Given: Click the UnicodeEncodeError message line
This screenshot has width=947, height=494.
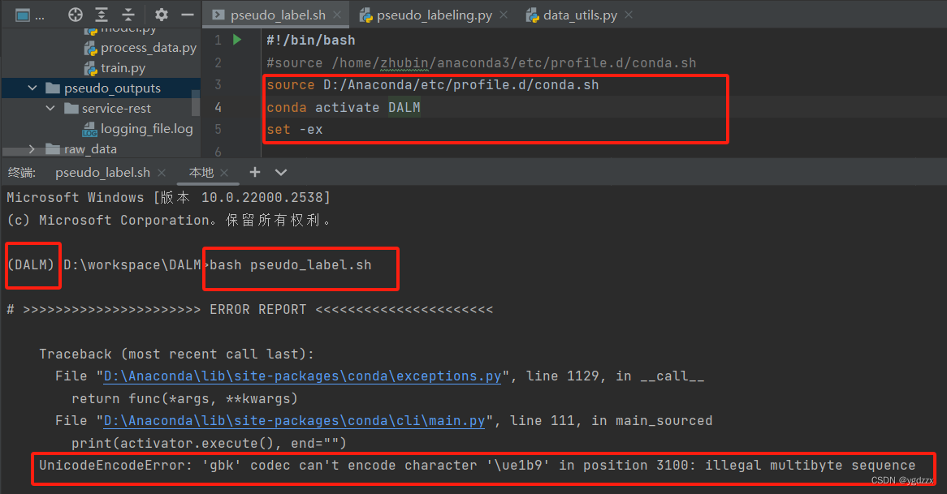Looking at the screenshot, I should tap(477, 466).
